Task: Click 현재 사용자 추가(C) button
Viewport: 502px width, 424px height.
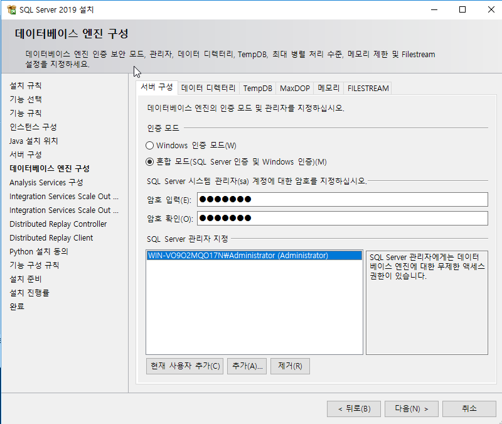Action: pos(184,366)
